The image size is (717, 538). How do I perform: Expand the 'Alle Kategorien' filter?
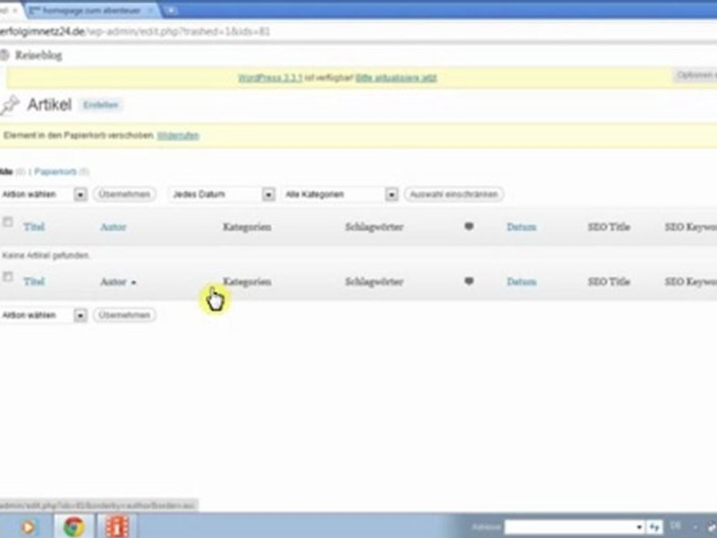(x=340, y=194)
